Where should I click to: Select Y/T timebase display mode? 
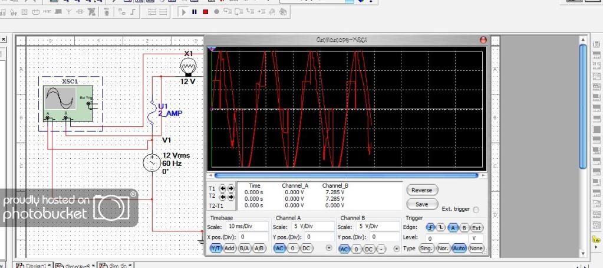pyautogui.click(x=216, y=249)
